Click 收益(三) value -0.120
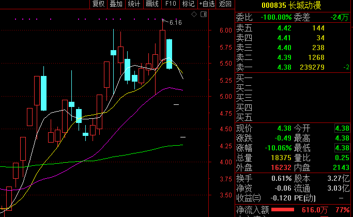The image size is (353, 217). 281,198
